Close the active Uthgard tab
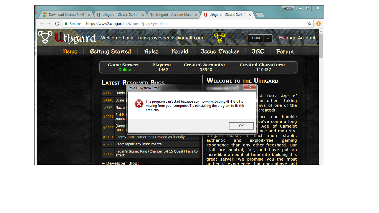This screenshot has height=213, width=379. click(250, 15)
